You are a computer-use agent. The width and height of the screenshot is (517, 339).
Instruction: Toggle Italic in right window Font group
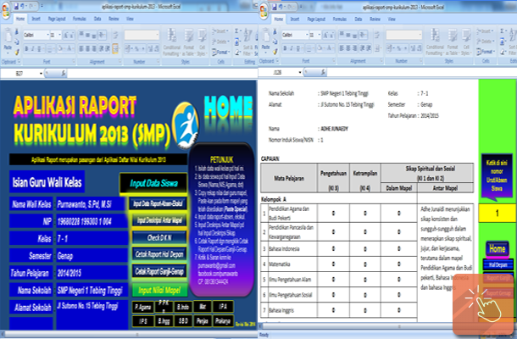click(292, 48)
